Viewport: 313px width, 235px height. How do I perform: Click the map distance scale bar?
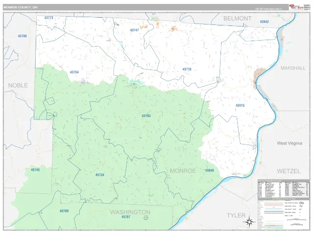pos(296,219)
